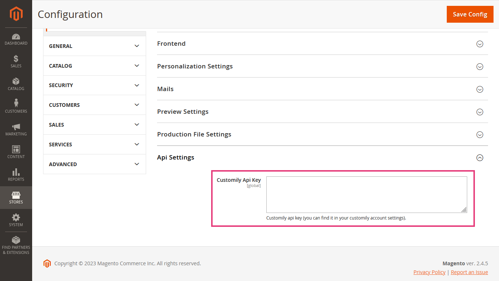The width and height of the screenshot is (499, 281).
Task: Expand the GENERAL configuration tab
Action: click(94, 46)
